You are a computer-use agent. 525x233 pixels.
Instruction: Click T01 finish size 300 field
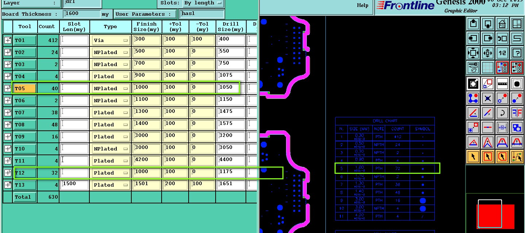[x=147, y=40]
